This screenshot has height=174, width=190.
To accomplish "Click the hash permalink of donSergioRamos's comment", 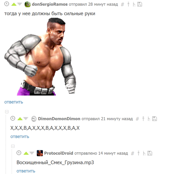I will [123, 4].
